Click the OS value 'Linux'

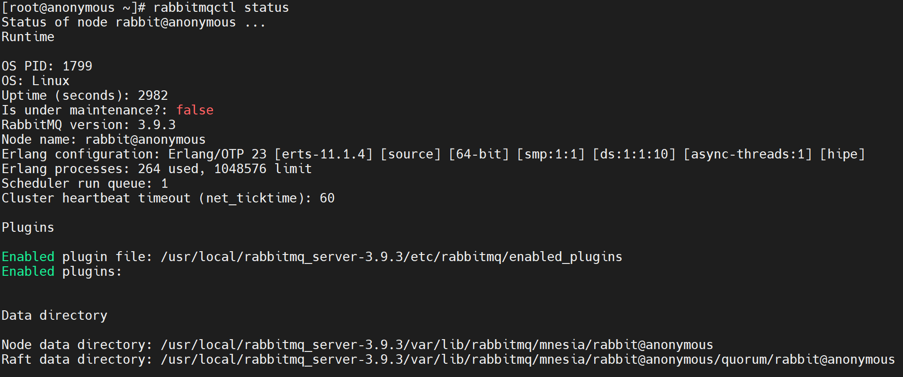pyautogui.click(x=50, y=81)
